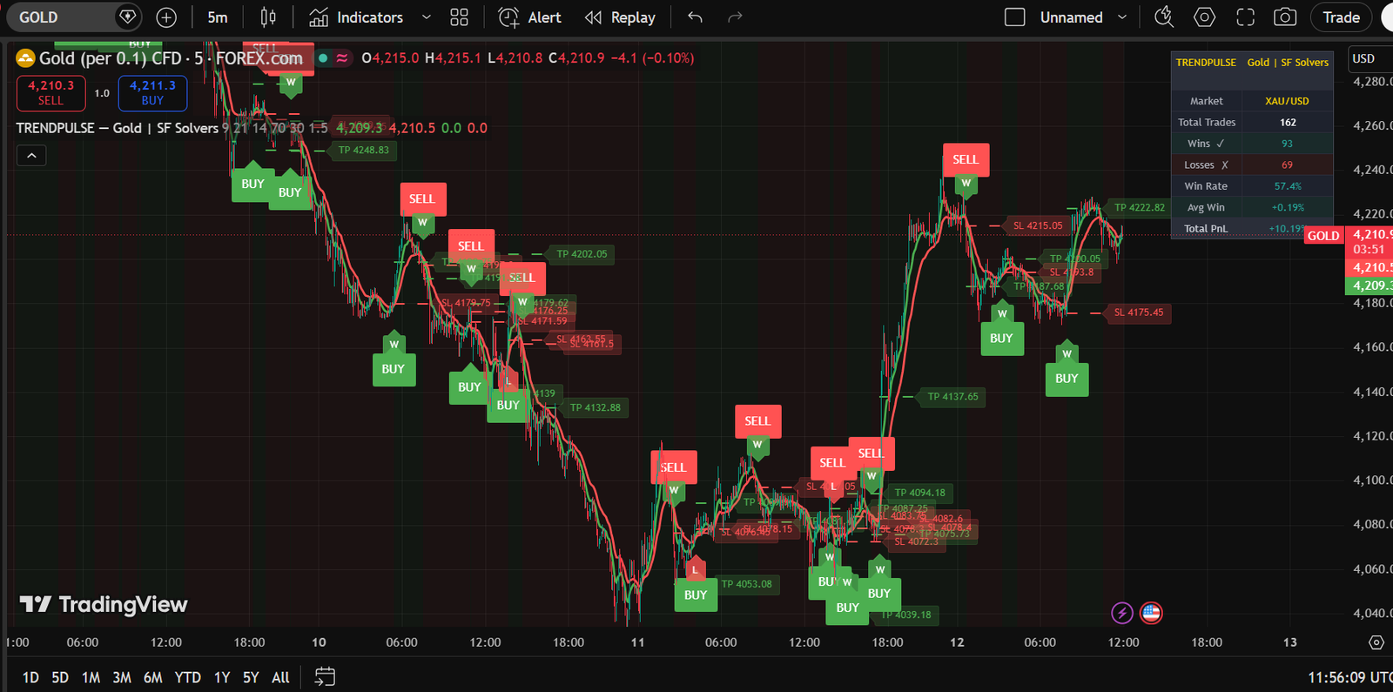Open the quick search icon

1164,17
